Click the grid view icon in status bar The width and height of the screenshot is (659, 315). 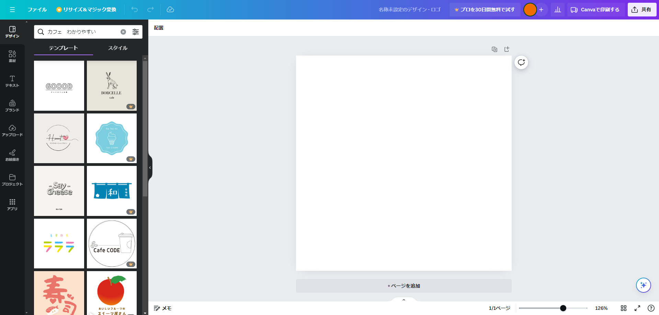pos(624,308)
